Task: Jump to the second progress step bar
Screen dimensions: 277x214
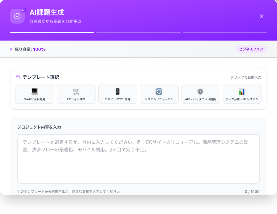Action: pos(138,32)
